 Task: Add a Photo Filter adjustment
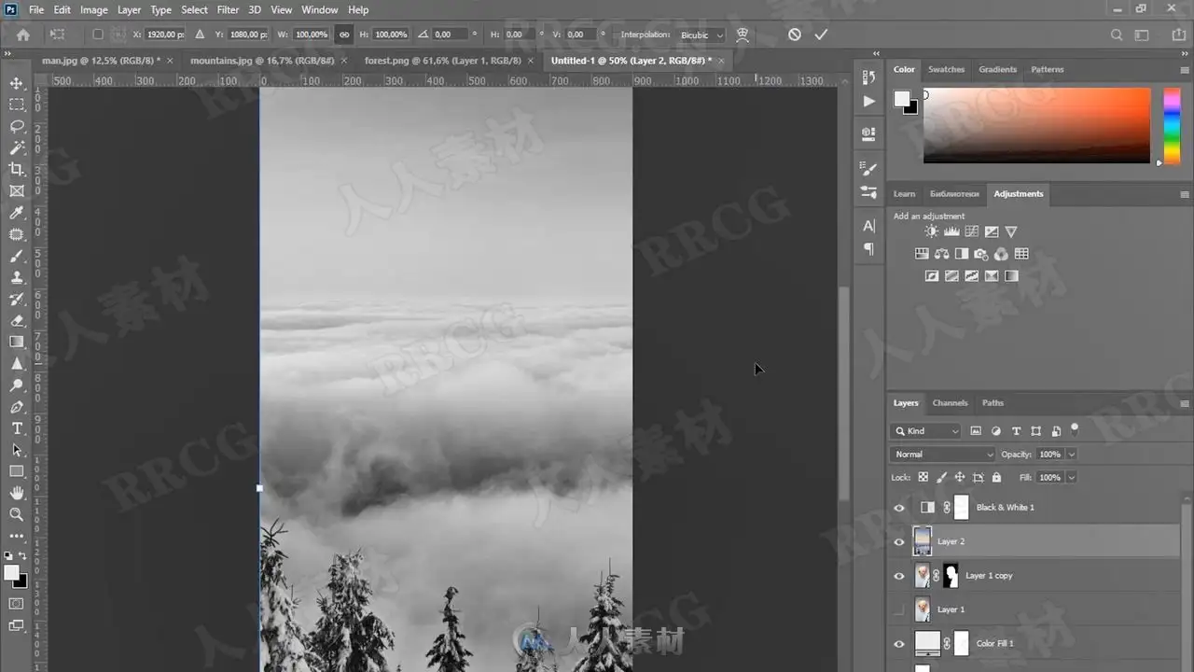point(981,254)
